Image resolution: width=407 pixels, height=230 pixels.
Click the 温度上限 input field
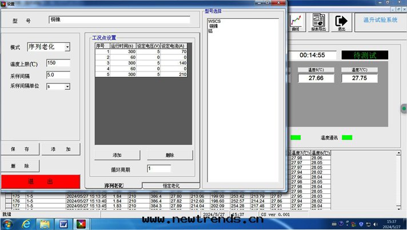coord(58,63)
